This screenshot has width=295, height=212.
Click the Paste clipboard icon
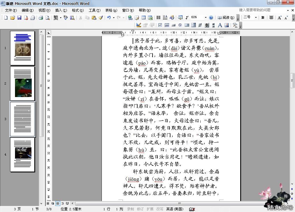94,18
